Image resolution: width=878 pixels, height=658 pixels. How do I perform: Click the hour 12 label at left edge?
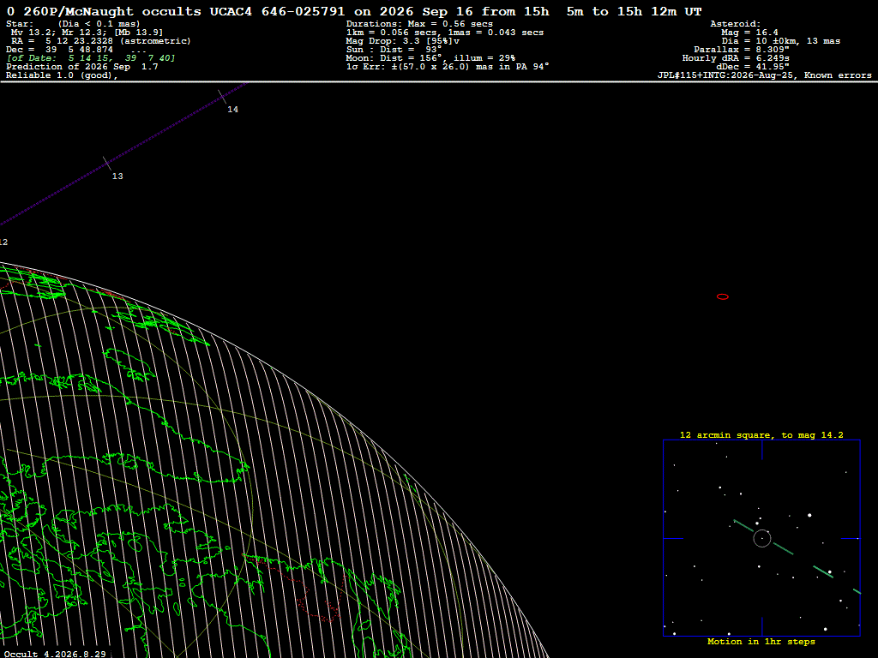[x=3, y=242]
